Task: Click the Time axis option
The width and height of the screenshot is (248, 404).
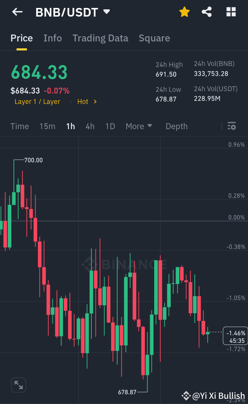Action: (x=19, y=126)
